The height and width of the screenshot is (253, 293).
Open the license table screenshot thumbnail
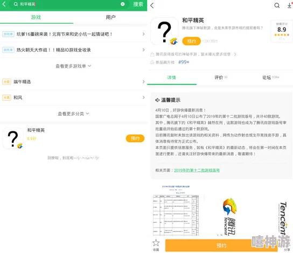176,210
